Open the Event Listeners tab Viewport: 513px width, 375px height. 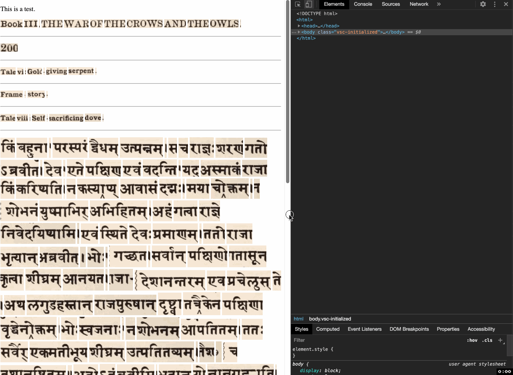pyautogui.click(x=364, y=329)
